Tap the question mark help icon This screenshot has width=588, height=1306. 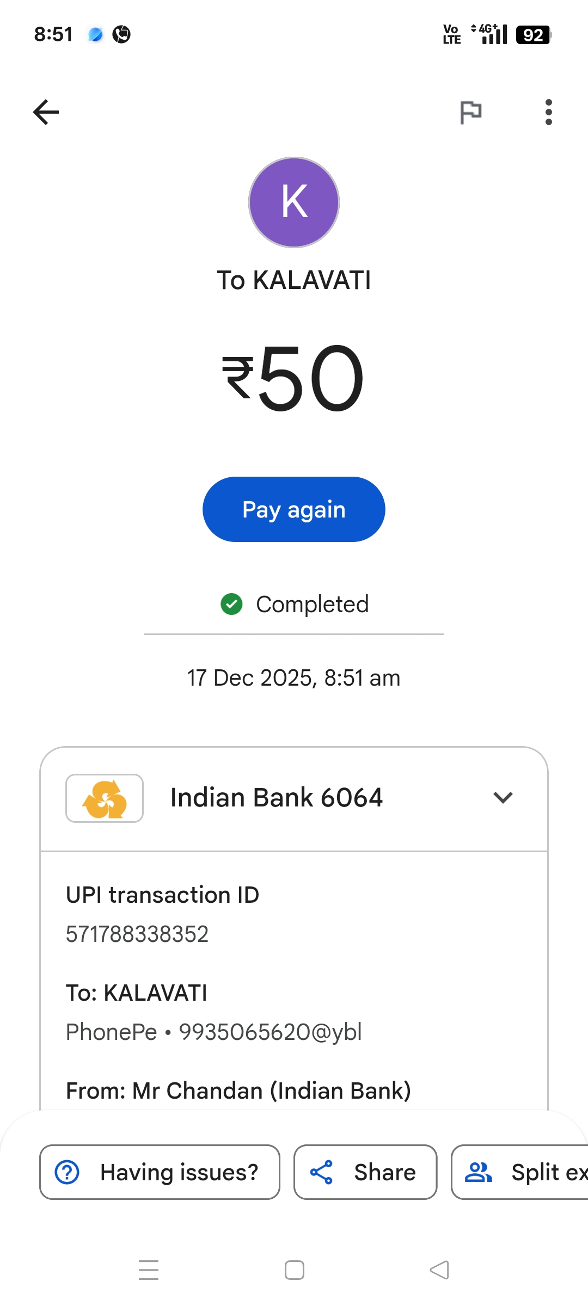68,1172
